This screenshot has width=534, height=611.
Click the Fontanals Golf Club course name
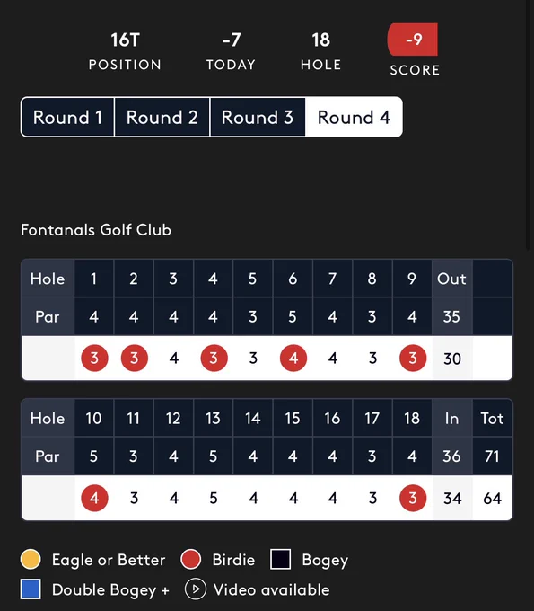96,230
